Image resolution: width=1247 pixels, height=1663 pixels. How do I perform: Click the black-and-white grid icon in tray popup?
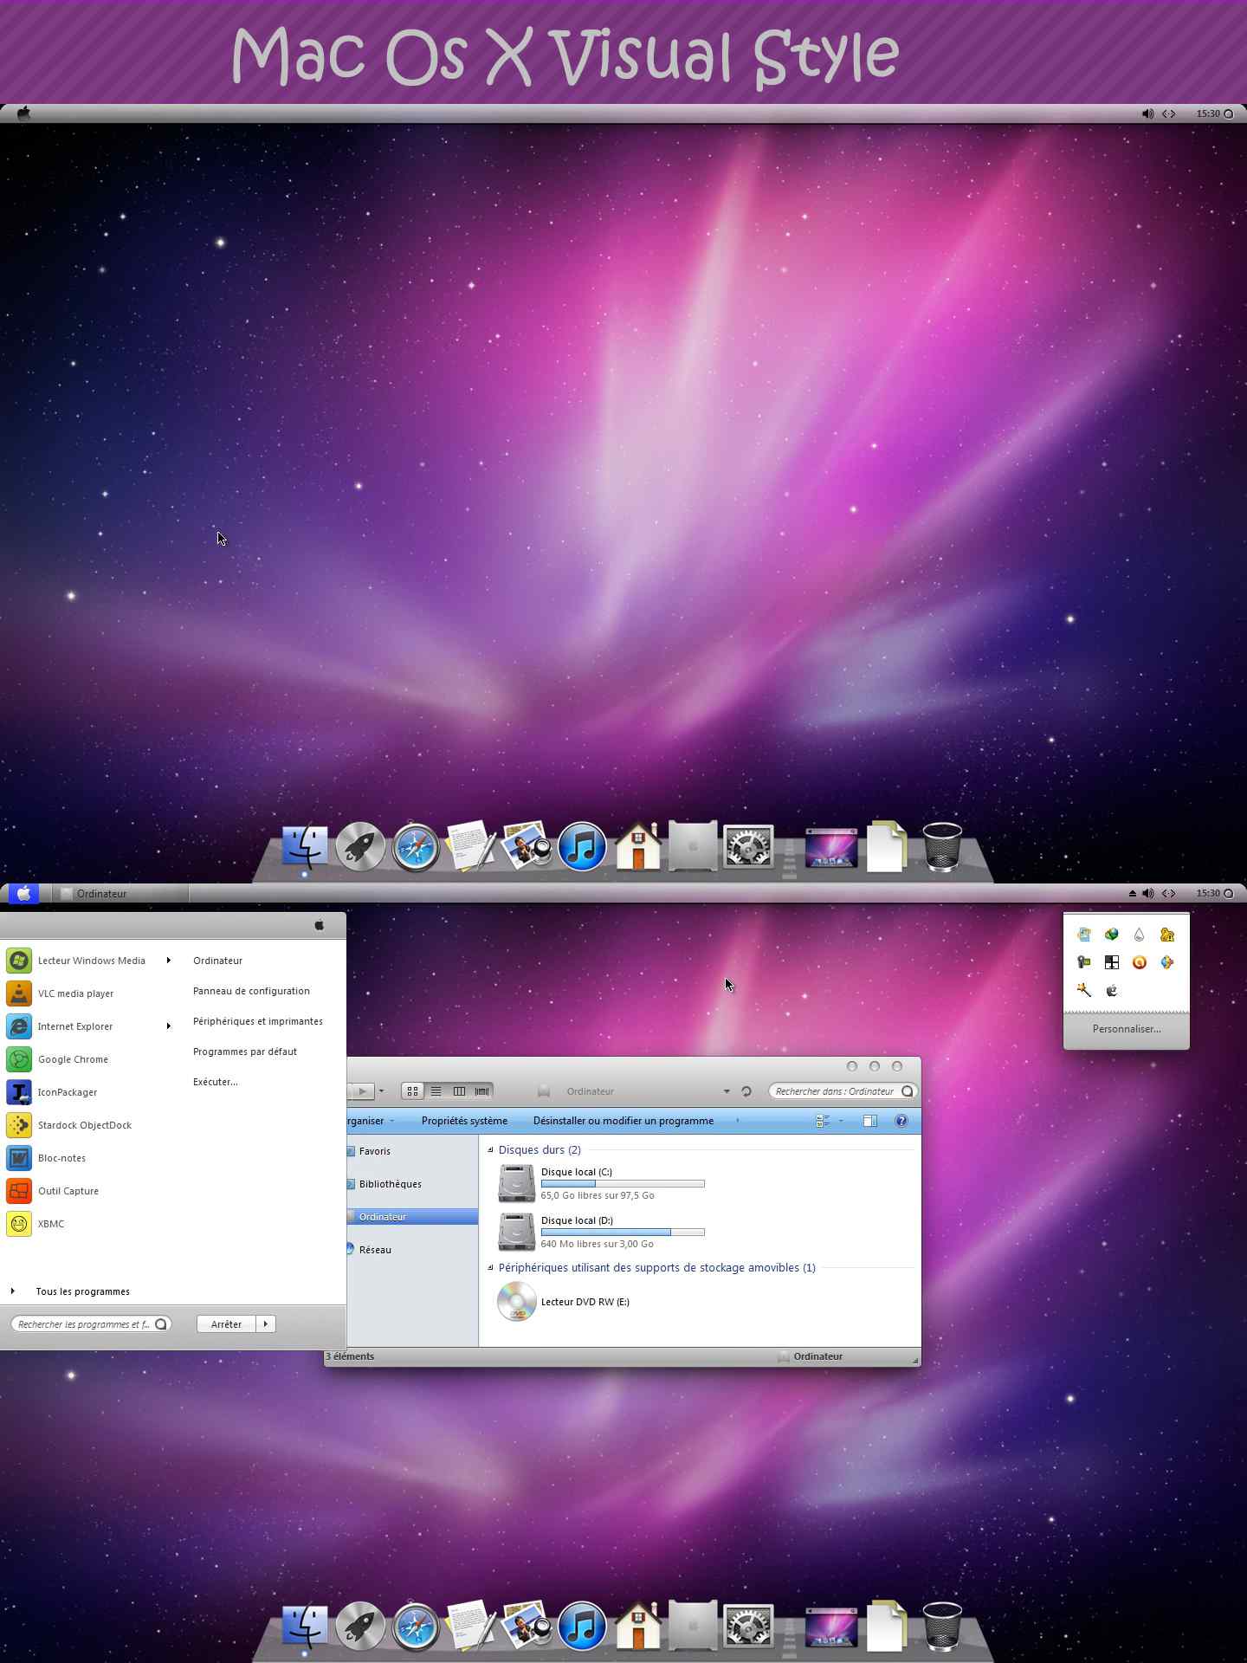coord(1111,962)
